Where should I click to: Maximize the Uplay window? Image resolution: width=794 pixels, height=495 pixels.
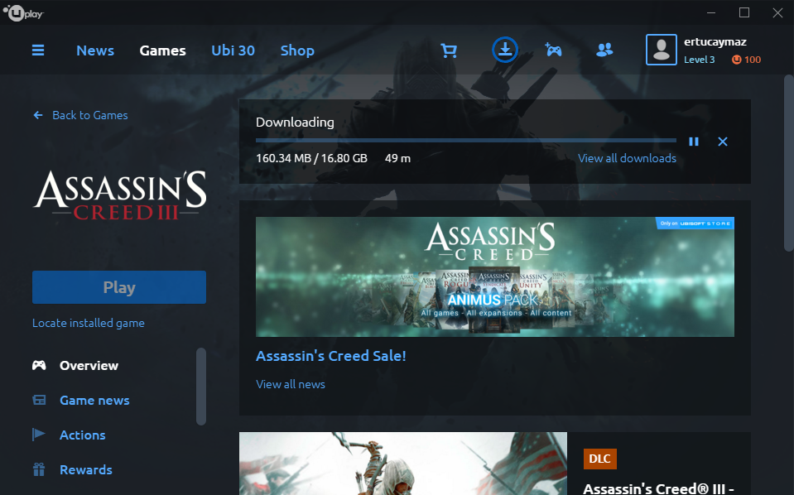(744, 12)
